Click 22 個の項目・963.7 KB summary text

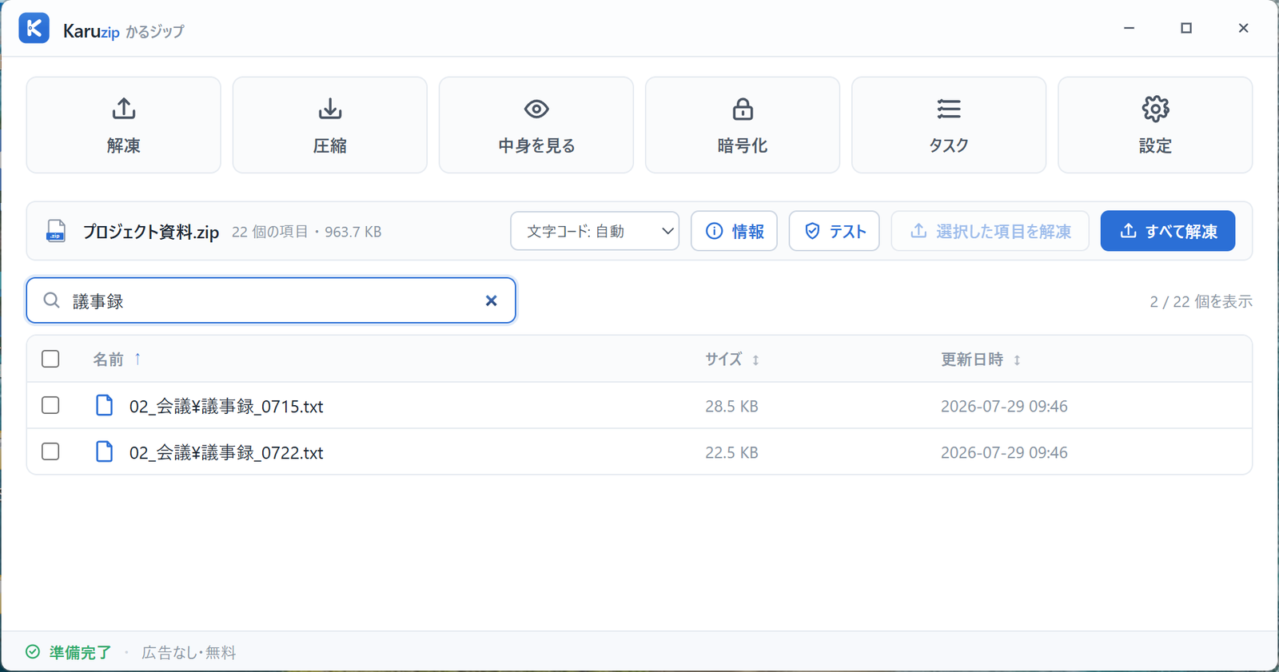[307, 232]
